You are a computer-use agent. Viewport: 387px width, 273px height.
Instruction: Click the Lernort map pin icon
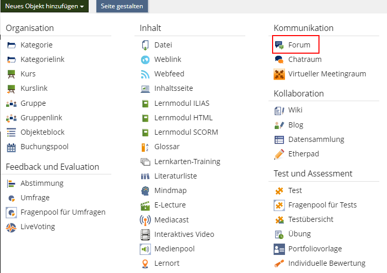click(145, 263)
